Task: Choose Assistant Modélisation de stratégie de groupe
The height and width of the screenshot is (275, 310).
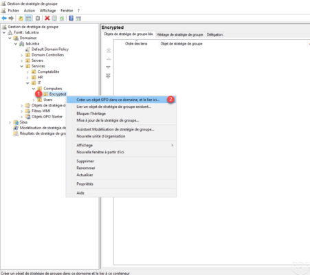Action: click(121, 129)
